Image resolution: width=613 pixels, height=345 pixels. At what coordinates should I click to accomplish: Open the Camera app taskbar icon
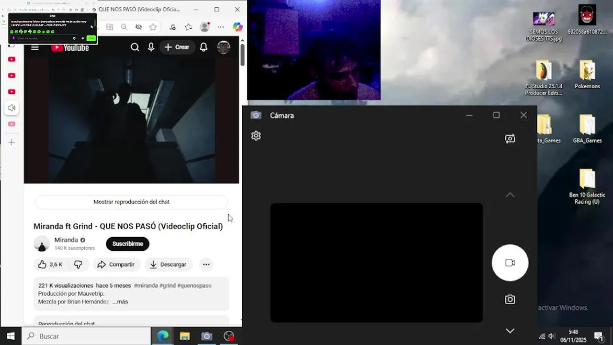pyautogui.click(x=206, y=336)
